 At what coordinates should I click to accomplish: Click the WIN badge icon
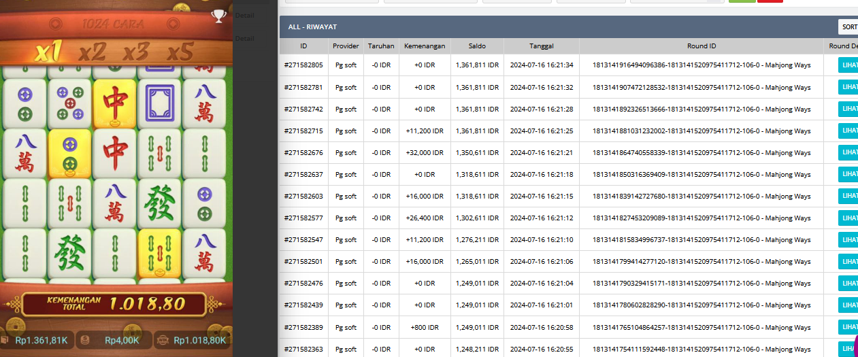(x=163, y=340)
